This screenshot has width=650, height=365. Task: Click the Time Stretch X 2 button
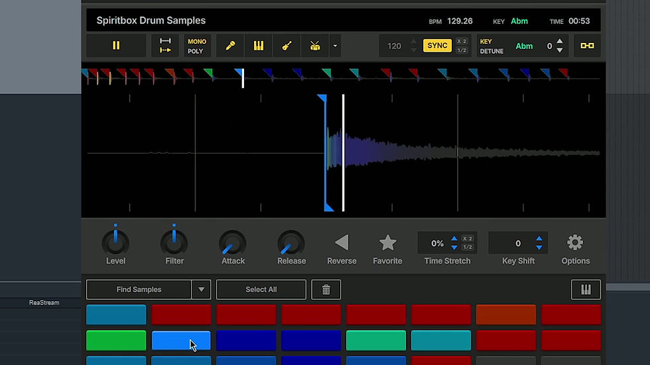click(467, 238)
